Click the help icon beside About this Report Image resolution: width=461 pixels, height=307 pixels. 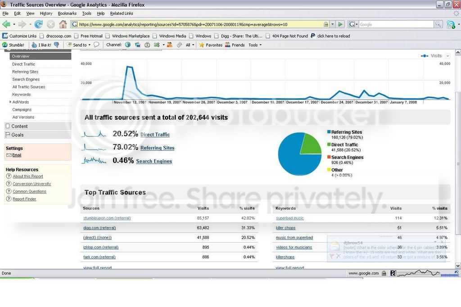coord(9,176)
